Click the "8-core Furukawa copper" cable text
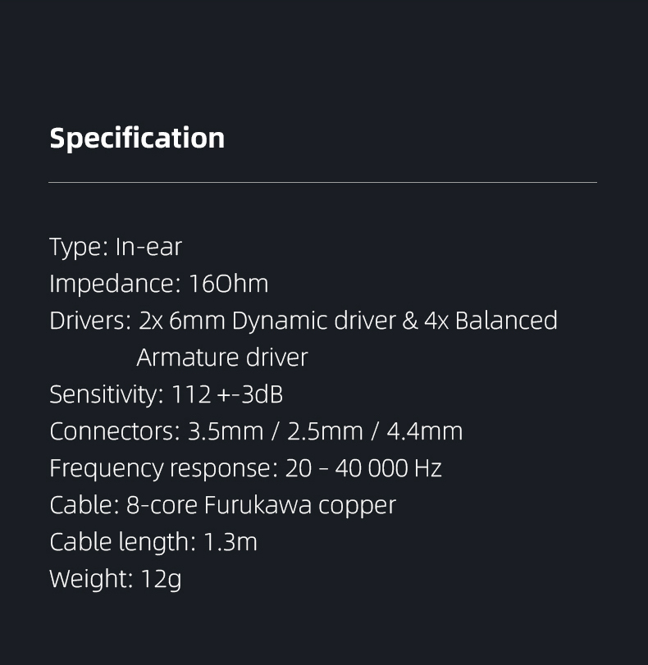 pyautogui.click(x=261, y=505)
